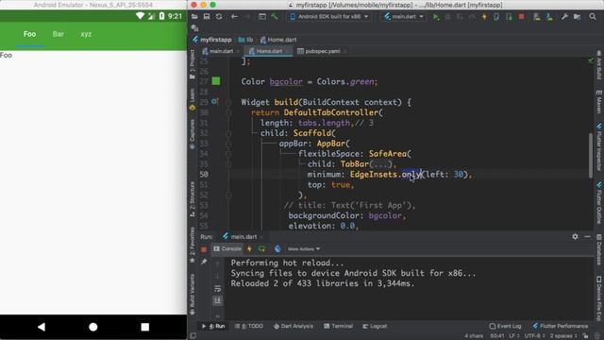Screen dimensions: 604x340
Task: Click the lib folder breadcrumb
Action: click(245, 40)
